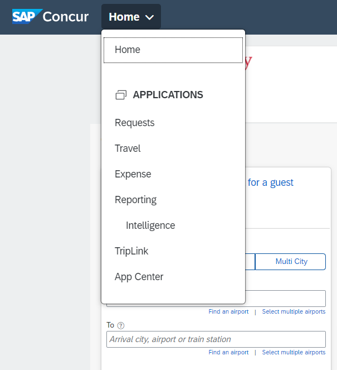The image size is (337, 370).
Task: Click the 'for a guest' booking link
Action: point(271,182)
